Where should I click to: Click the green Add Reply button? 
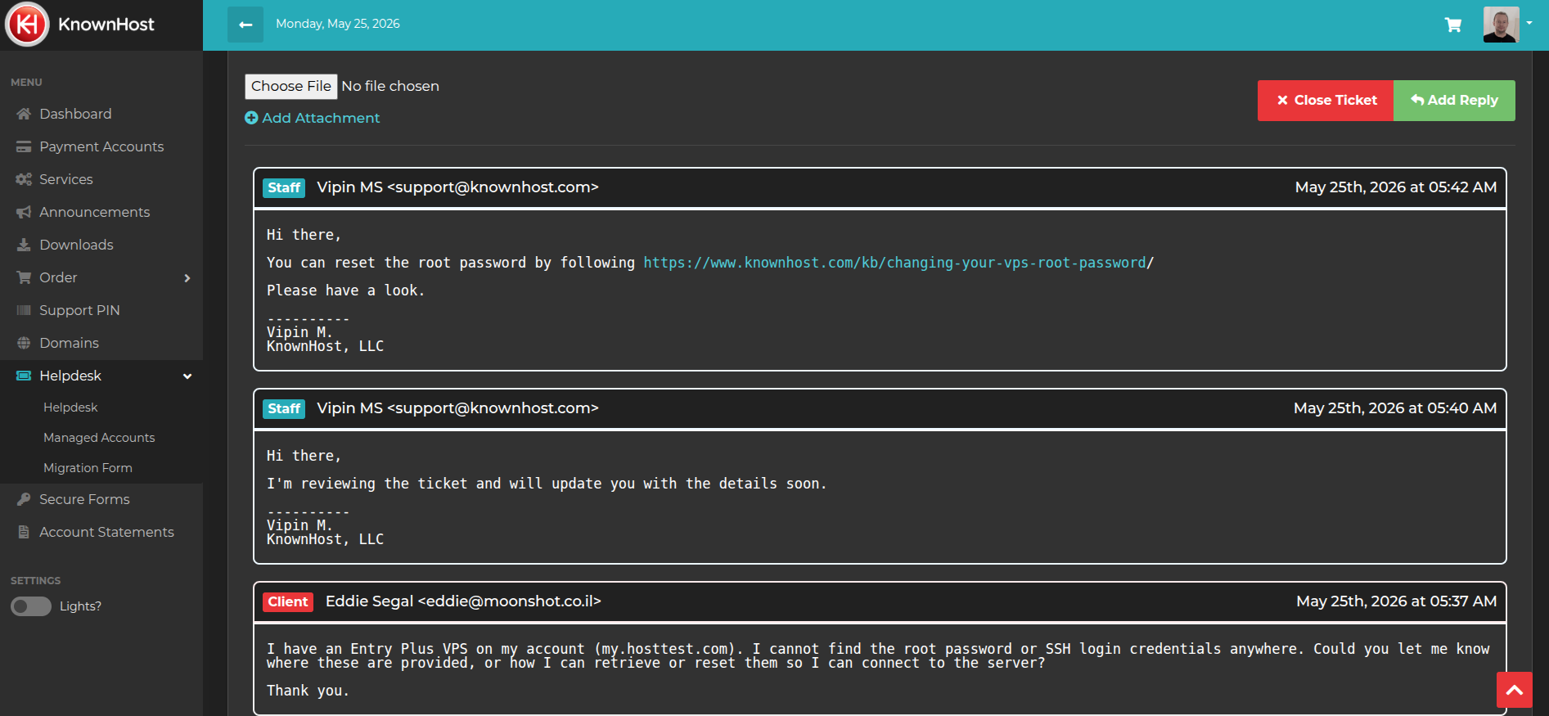[1454, 101]
